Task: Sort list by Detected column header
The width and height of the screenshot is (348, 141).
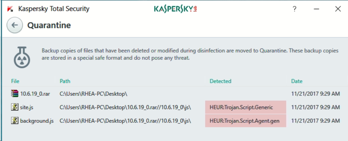Action: point(220,81)
